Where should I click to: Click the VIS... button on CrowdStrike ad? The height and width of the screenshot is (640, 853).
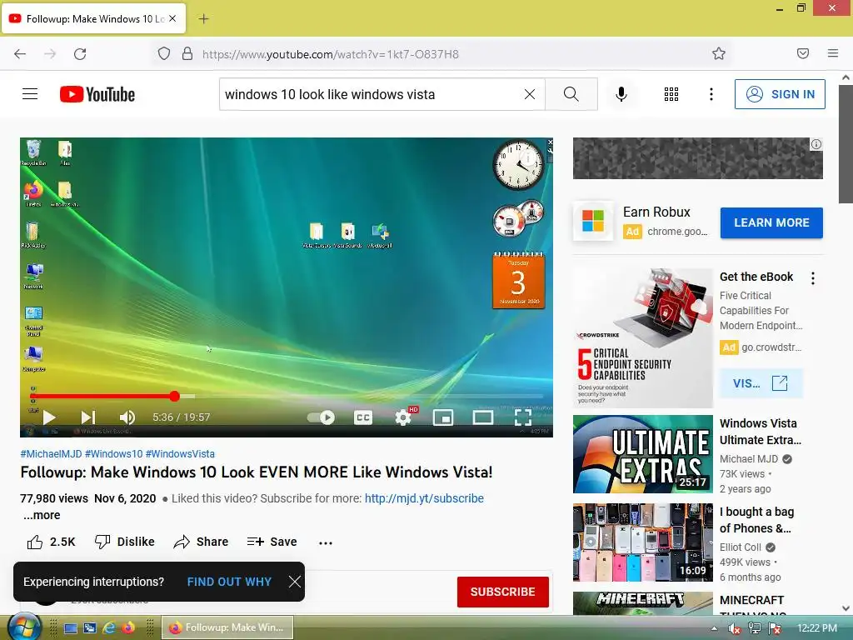tap(761, 383)
